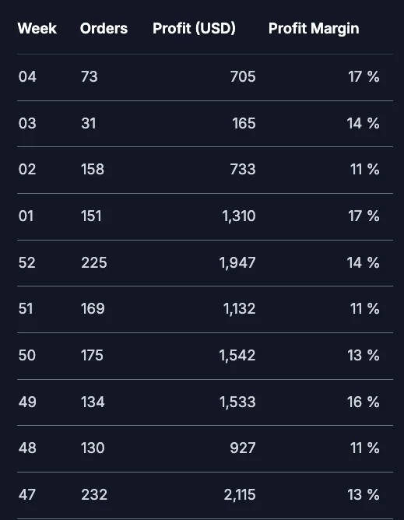The width and height of the screenshot is (404, 520).
Task: Click the 158 orders cell
Action: (x=93, y=170)
